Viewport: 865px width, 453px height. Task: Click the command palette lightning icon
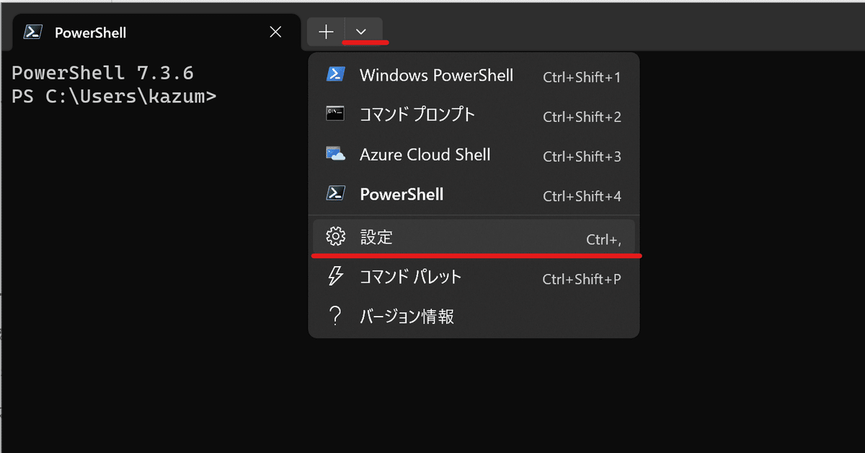334,276
